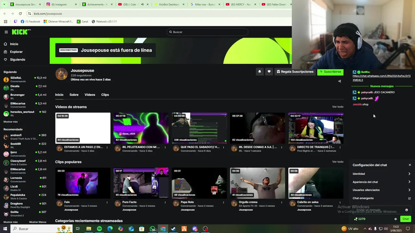Viewport: 415px width, 233px height.
Task: Open options menu for Puro Facto clip
Action: [165, 202]
